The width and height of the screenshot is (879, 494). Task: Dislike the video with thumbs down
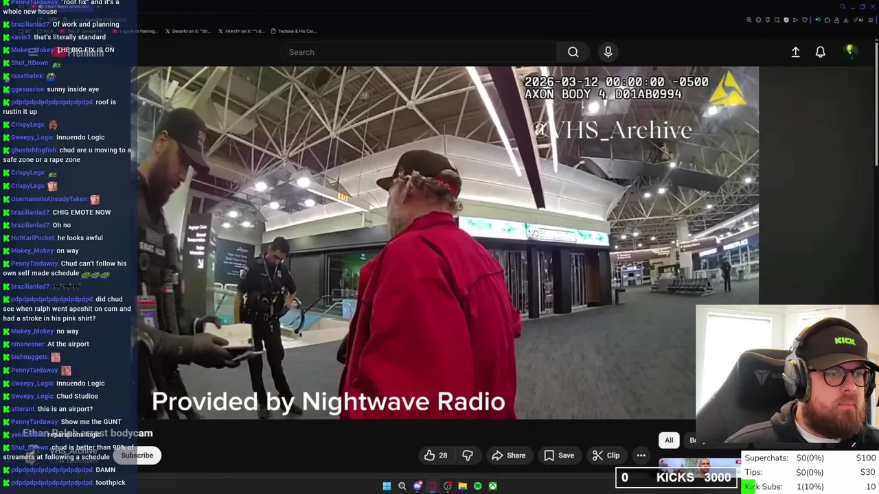468,456
